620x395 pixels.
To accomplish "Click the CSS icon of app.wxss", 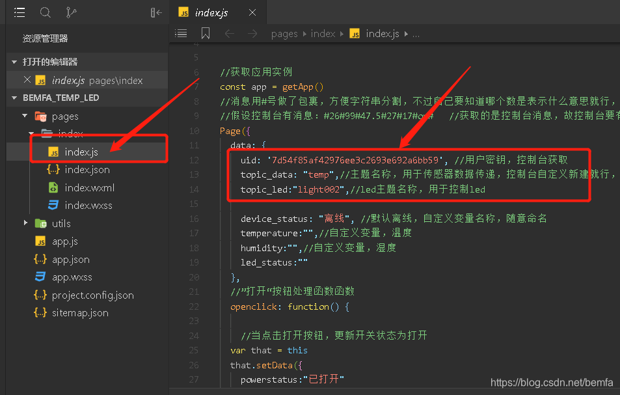I will (40, 277).
